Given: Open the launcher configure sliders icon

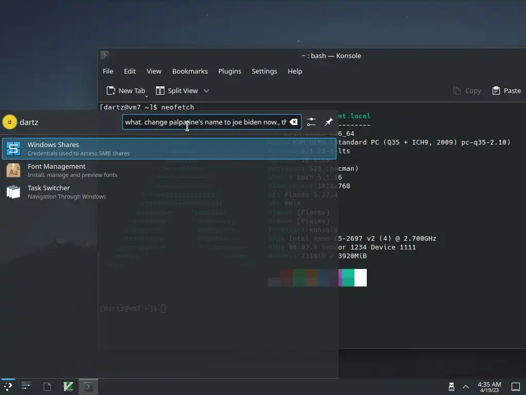Looking at the screenshot, I should [x=311, y=122].
